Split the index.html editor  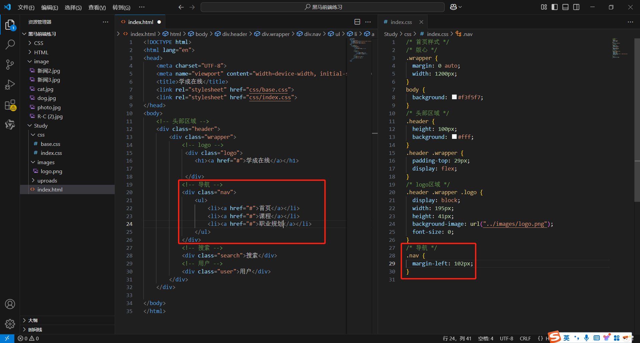pyautogui.click(x=357, y=22)
